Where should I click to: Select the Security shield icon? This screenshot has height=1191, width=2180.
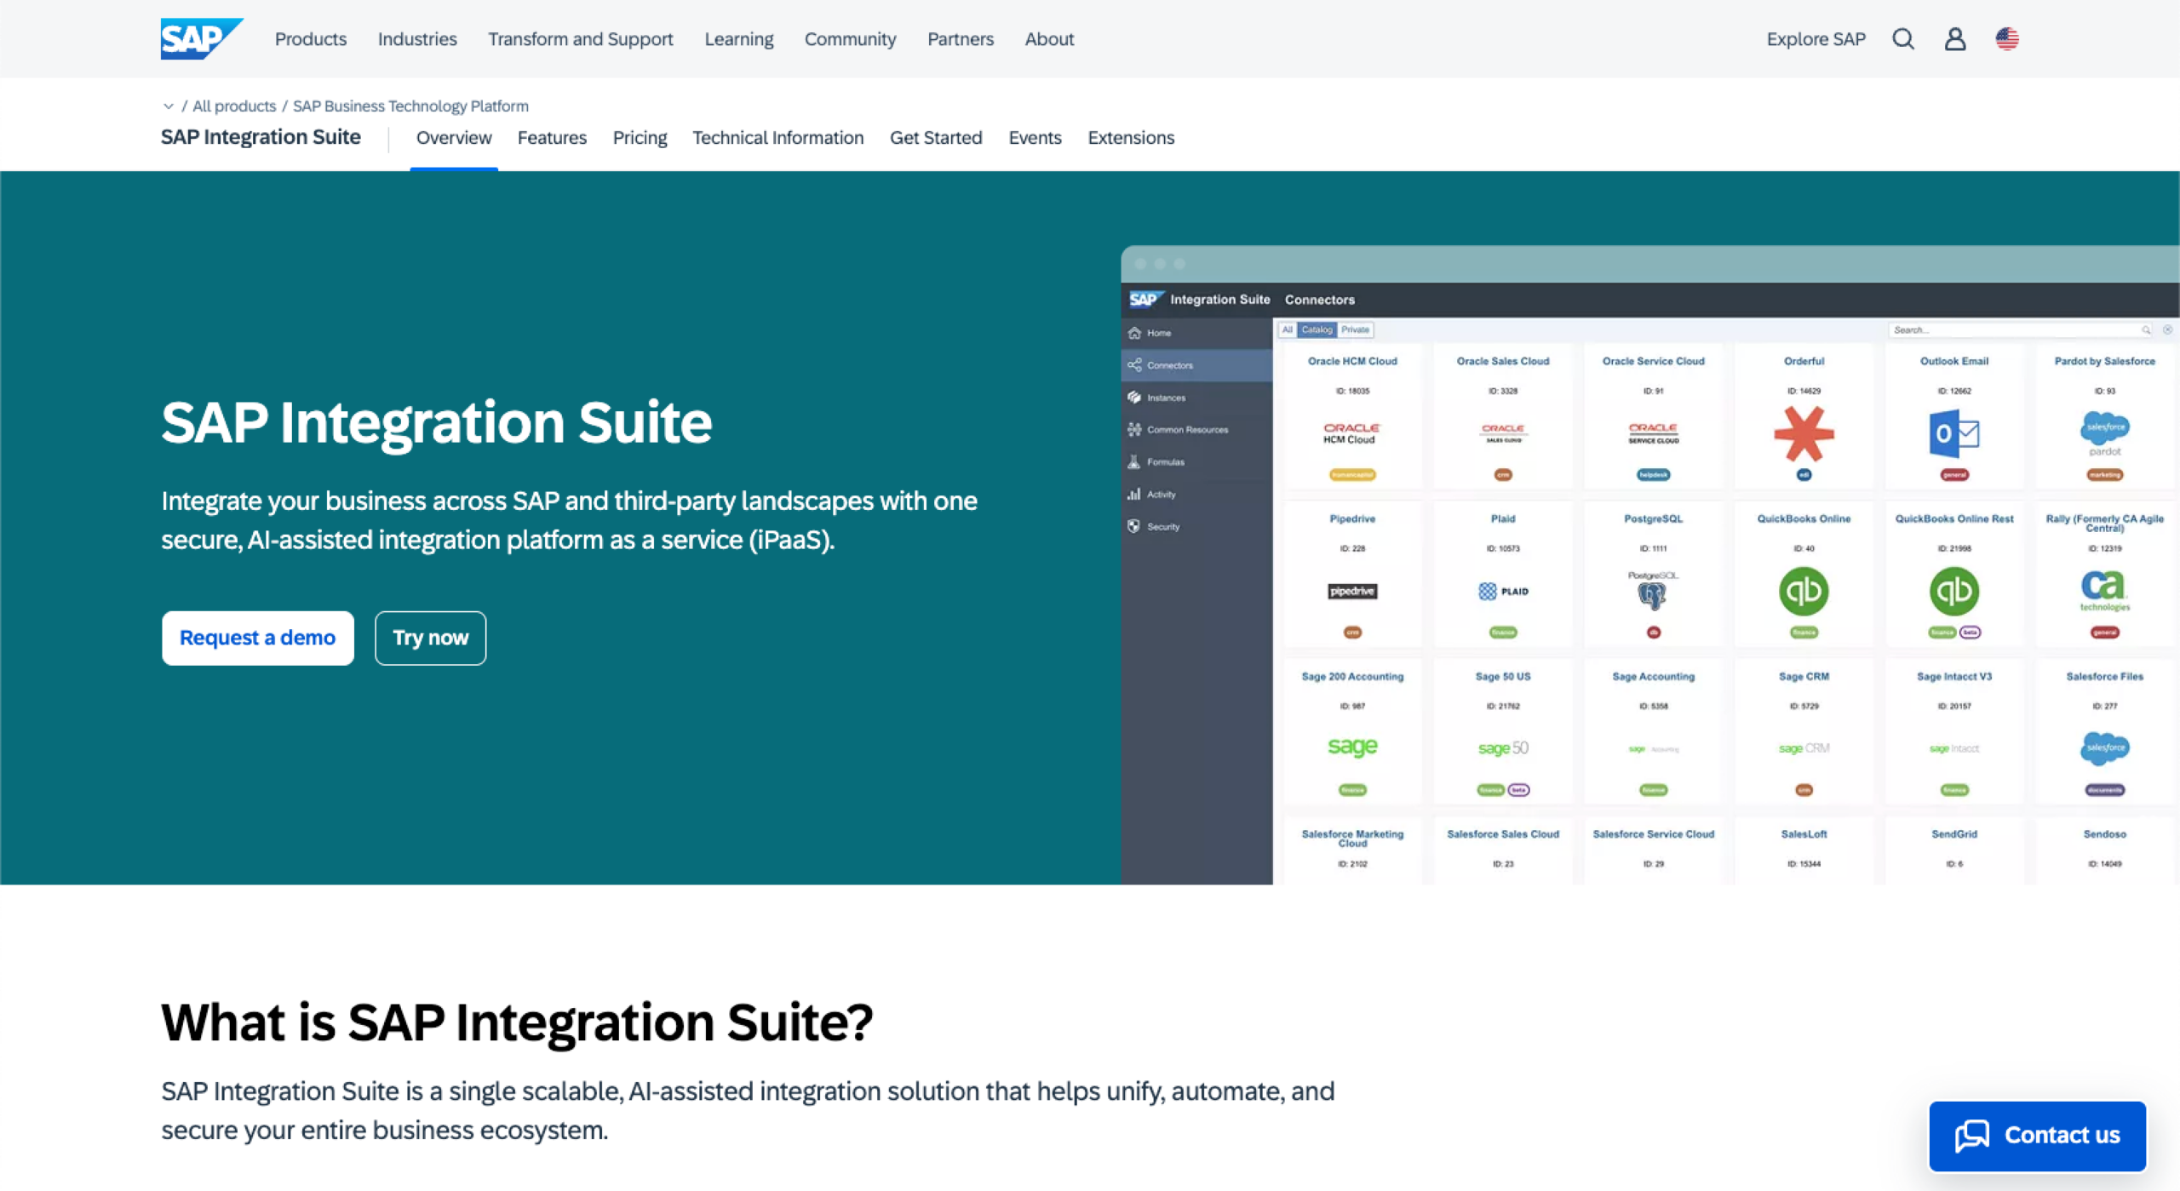(1134, 526)
